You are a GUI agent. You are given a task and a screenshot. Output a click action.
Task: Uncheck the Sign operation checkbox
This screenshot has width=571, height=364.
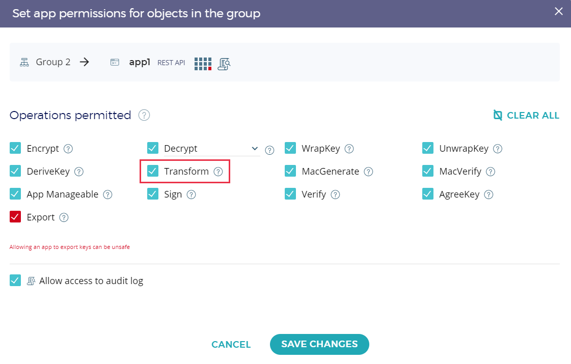(x=153, y=194)
